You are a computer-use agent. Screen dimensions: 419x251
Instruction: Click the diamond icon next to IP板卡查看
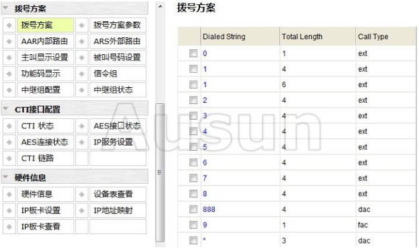click(x=9, y=227)
